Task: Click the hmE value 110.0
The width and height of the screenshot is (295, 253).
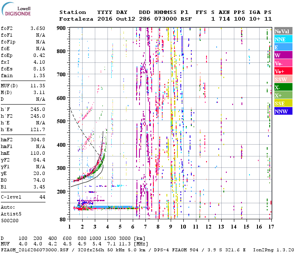Action: 38,153
